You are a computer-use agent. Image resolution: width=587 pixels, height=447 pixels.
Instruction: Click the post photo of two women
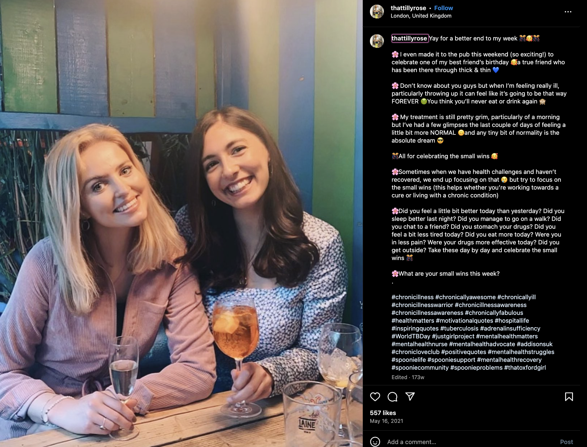coord(181,223)
